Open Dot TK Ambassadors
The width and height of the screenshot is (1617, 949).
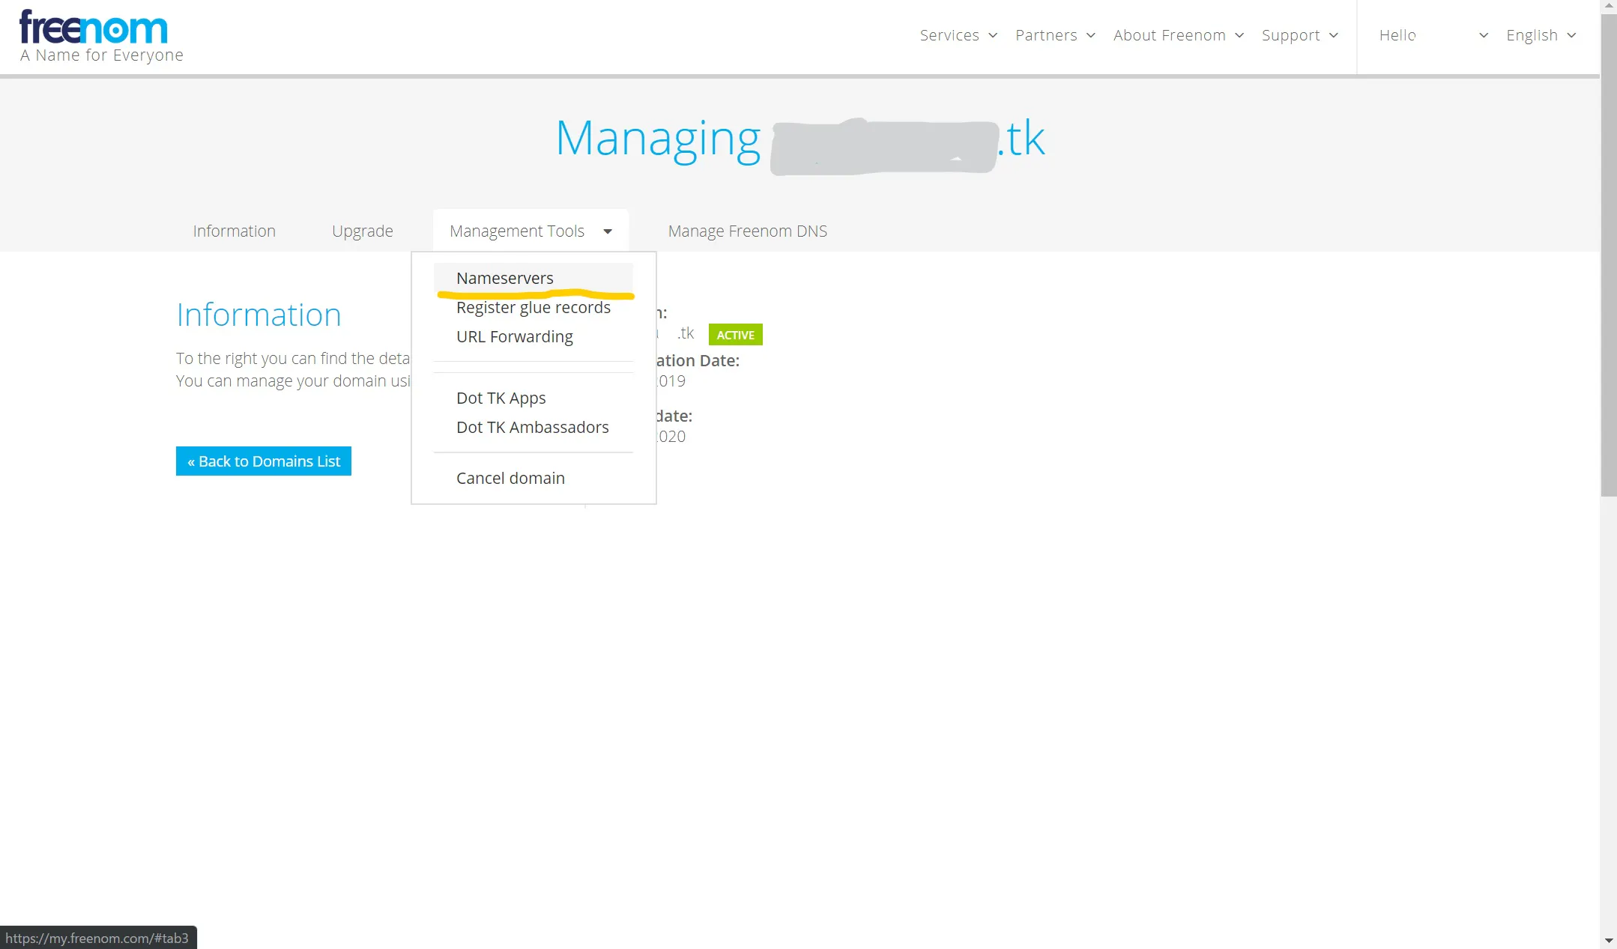533,427
